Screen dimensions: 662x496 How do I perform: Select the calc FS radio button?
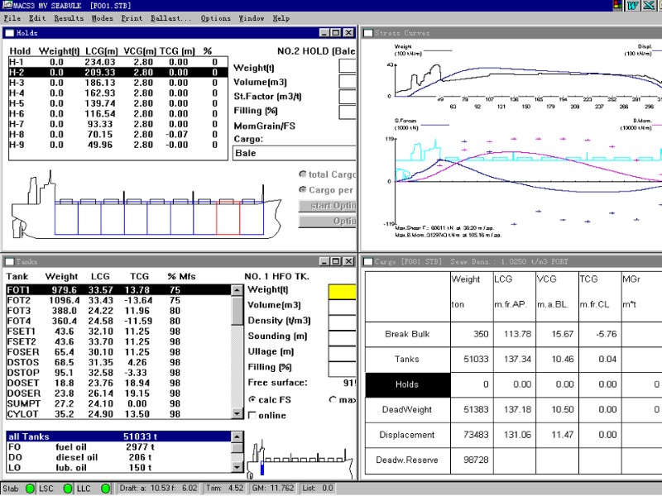pyautogui.click(x=252, y=400)
